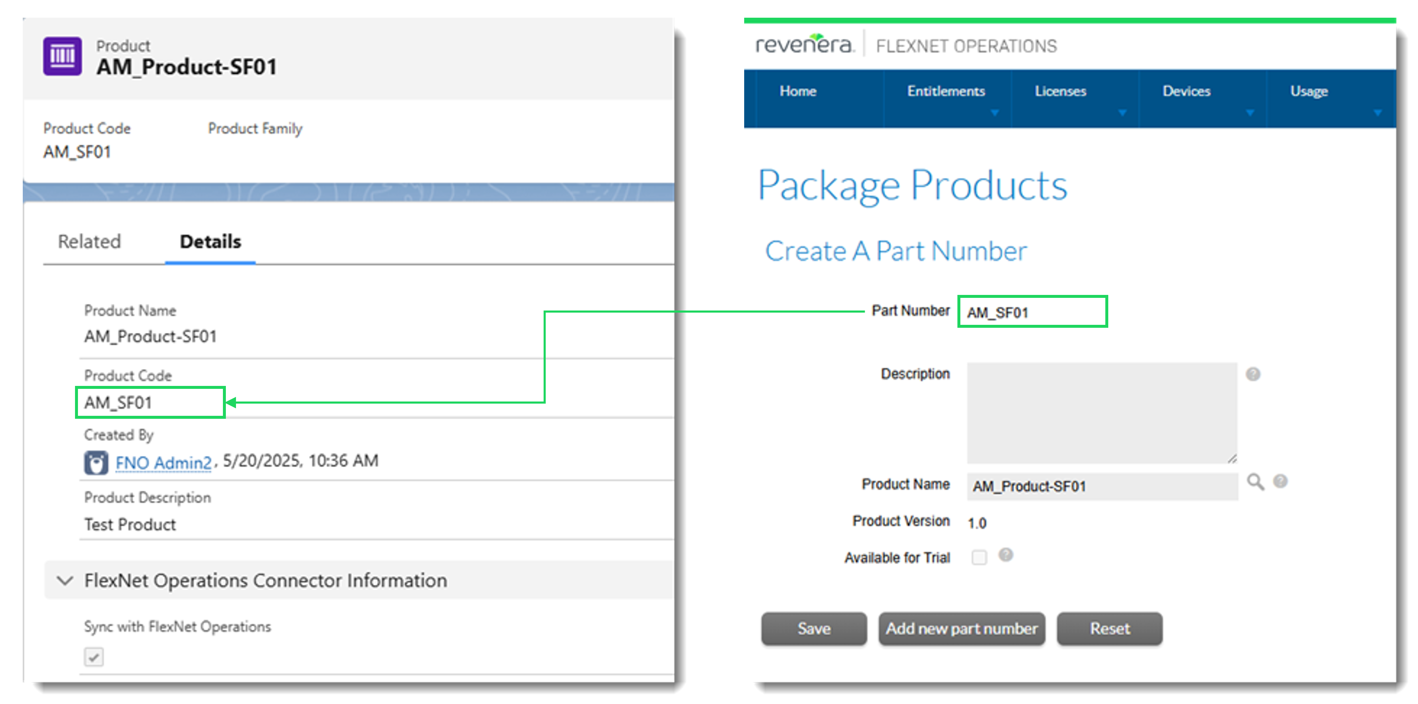Click the Package Products page heading

click(x=912, y=185)
